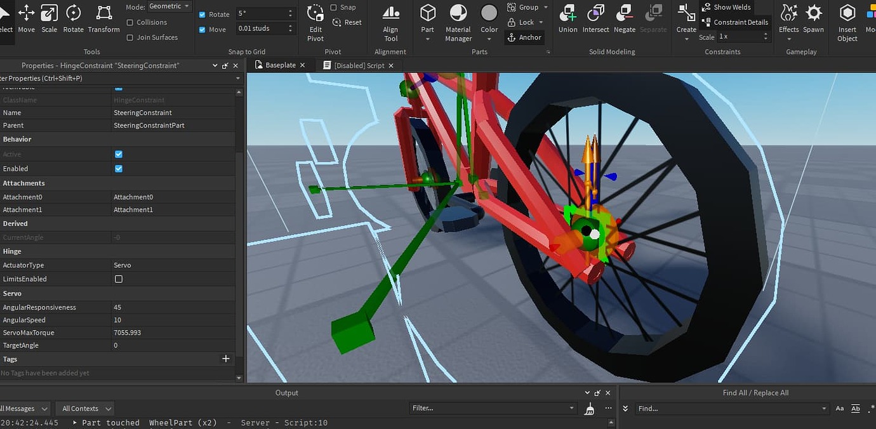876x429 pixels.
Task: Enable LimitsEnabled for the hinge
Action: (119, 279)
